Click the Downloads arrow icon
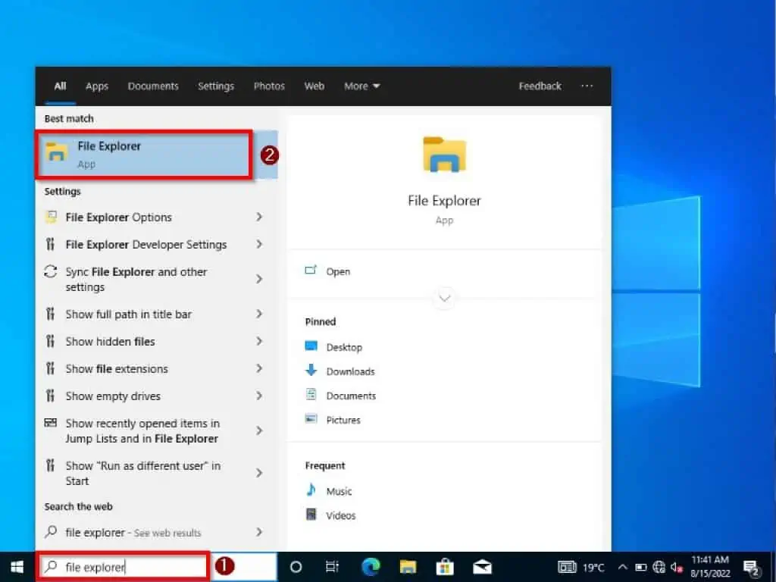The image size is (776, 582). tap(311, 370)
